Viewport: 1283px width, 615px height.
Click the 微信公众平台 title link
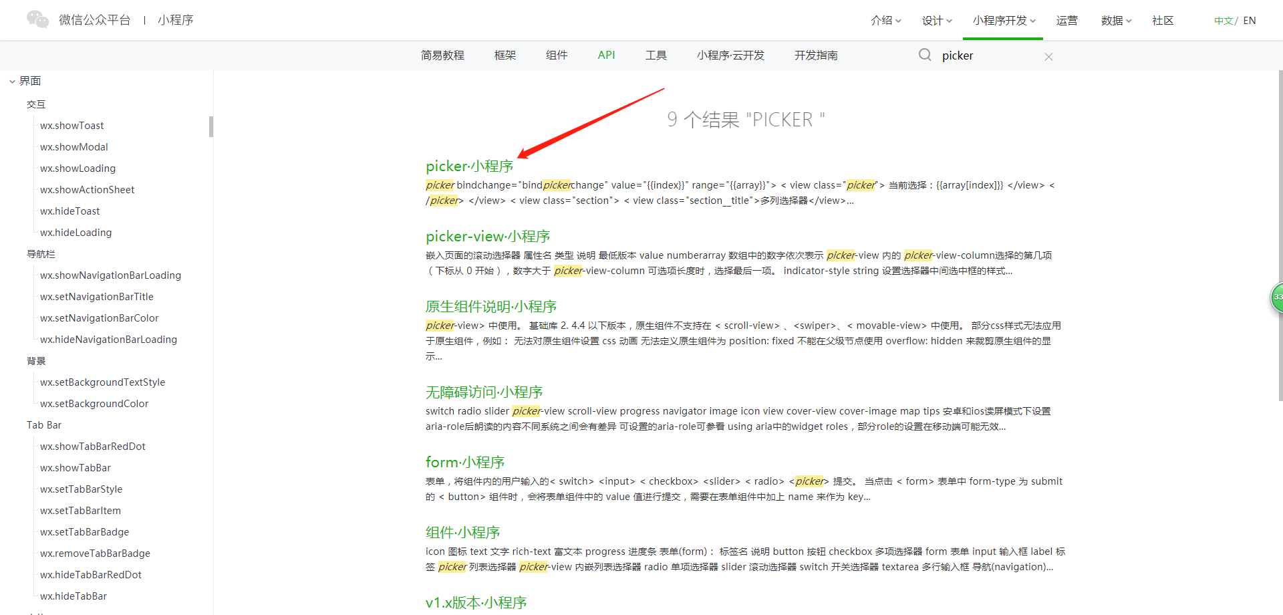coord(94,20)
